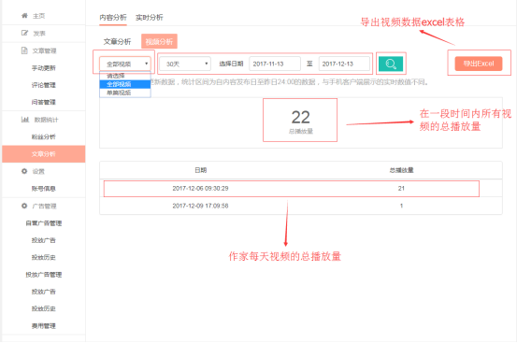Open 手动更新 in the sidebar

(x=44, y=68)
